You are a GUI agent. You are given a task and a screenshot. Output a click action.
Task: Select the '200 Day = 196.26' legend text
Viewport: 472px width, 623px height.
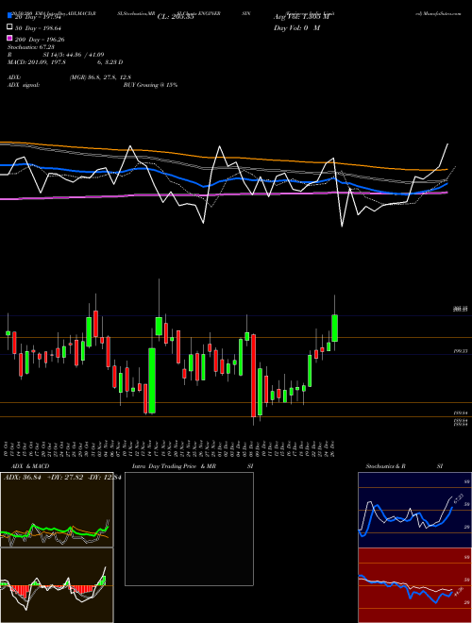pos(40,40)
